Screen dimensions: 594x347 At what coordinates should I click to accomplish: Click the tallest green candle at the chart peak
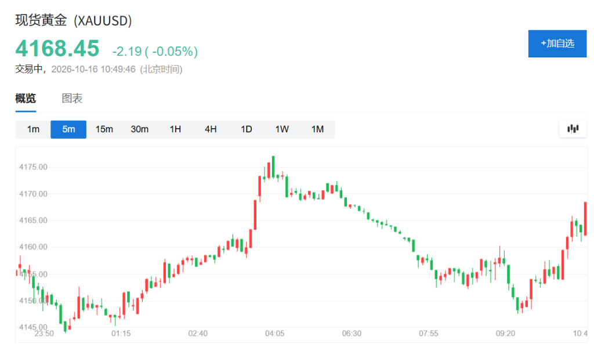273,167
